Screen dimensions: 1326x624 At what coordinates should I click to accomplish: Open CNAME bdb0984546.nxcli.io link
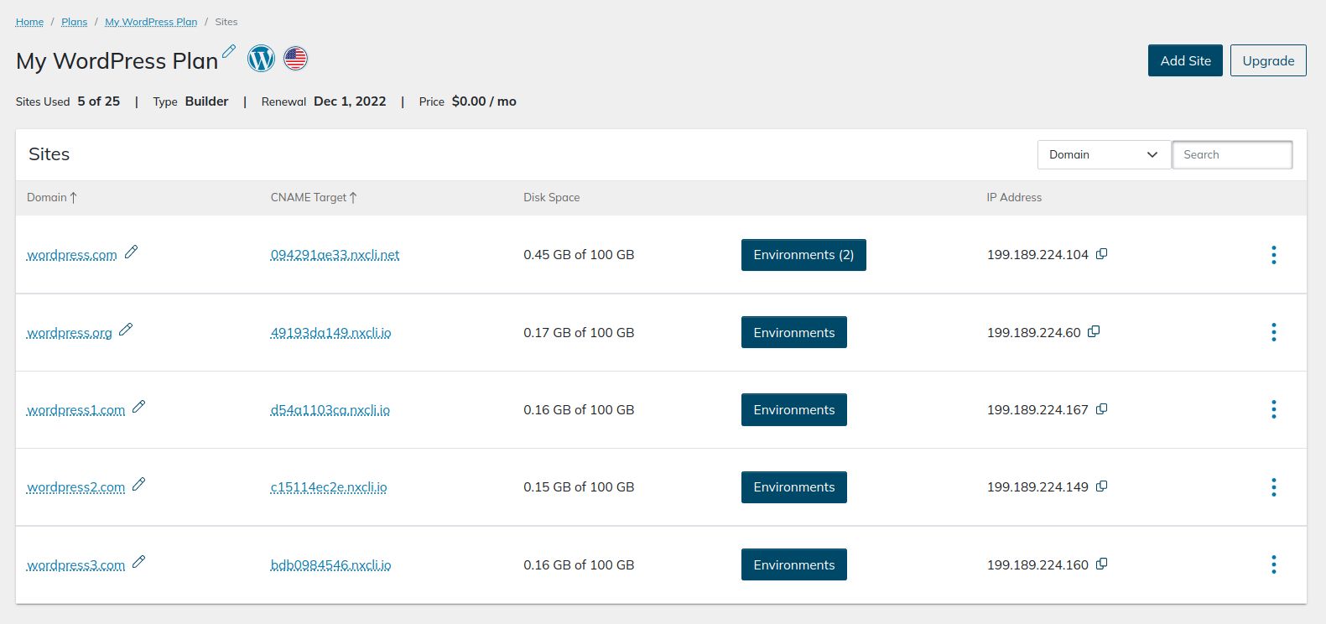(x=330, y=565)
